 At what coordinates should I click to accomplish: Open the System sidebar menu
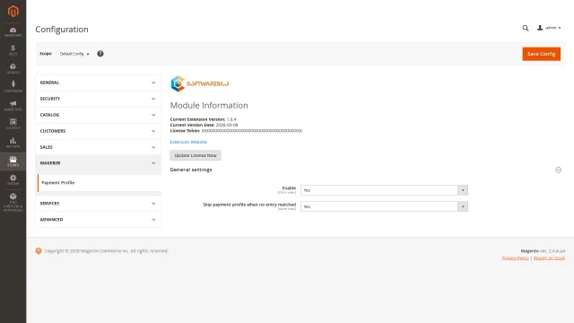[x=13, y=179]
